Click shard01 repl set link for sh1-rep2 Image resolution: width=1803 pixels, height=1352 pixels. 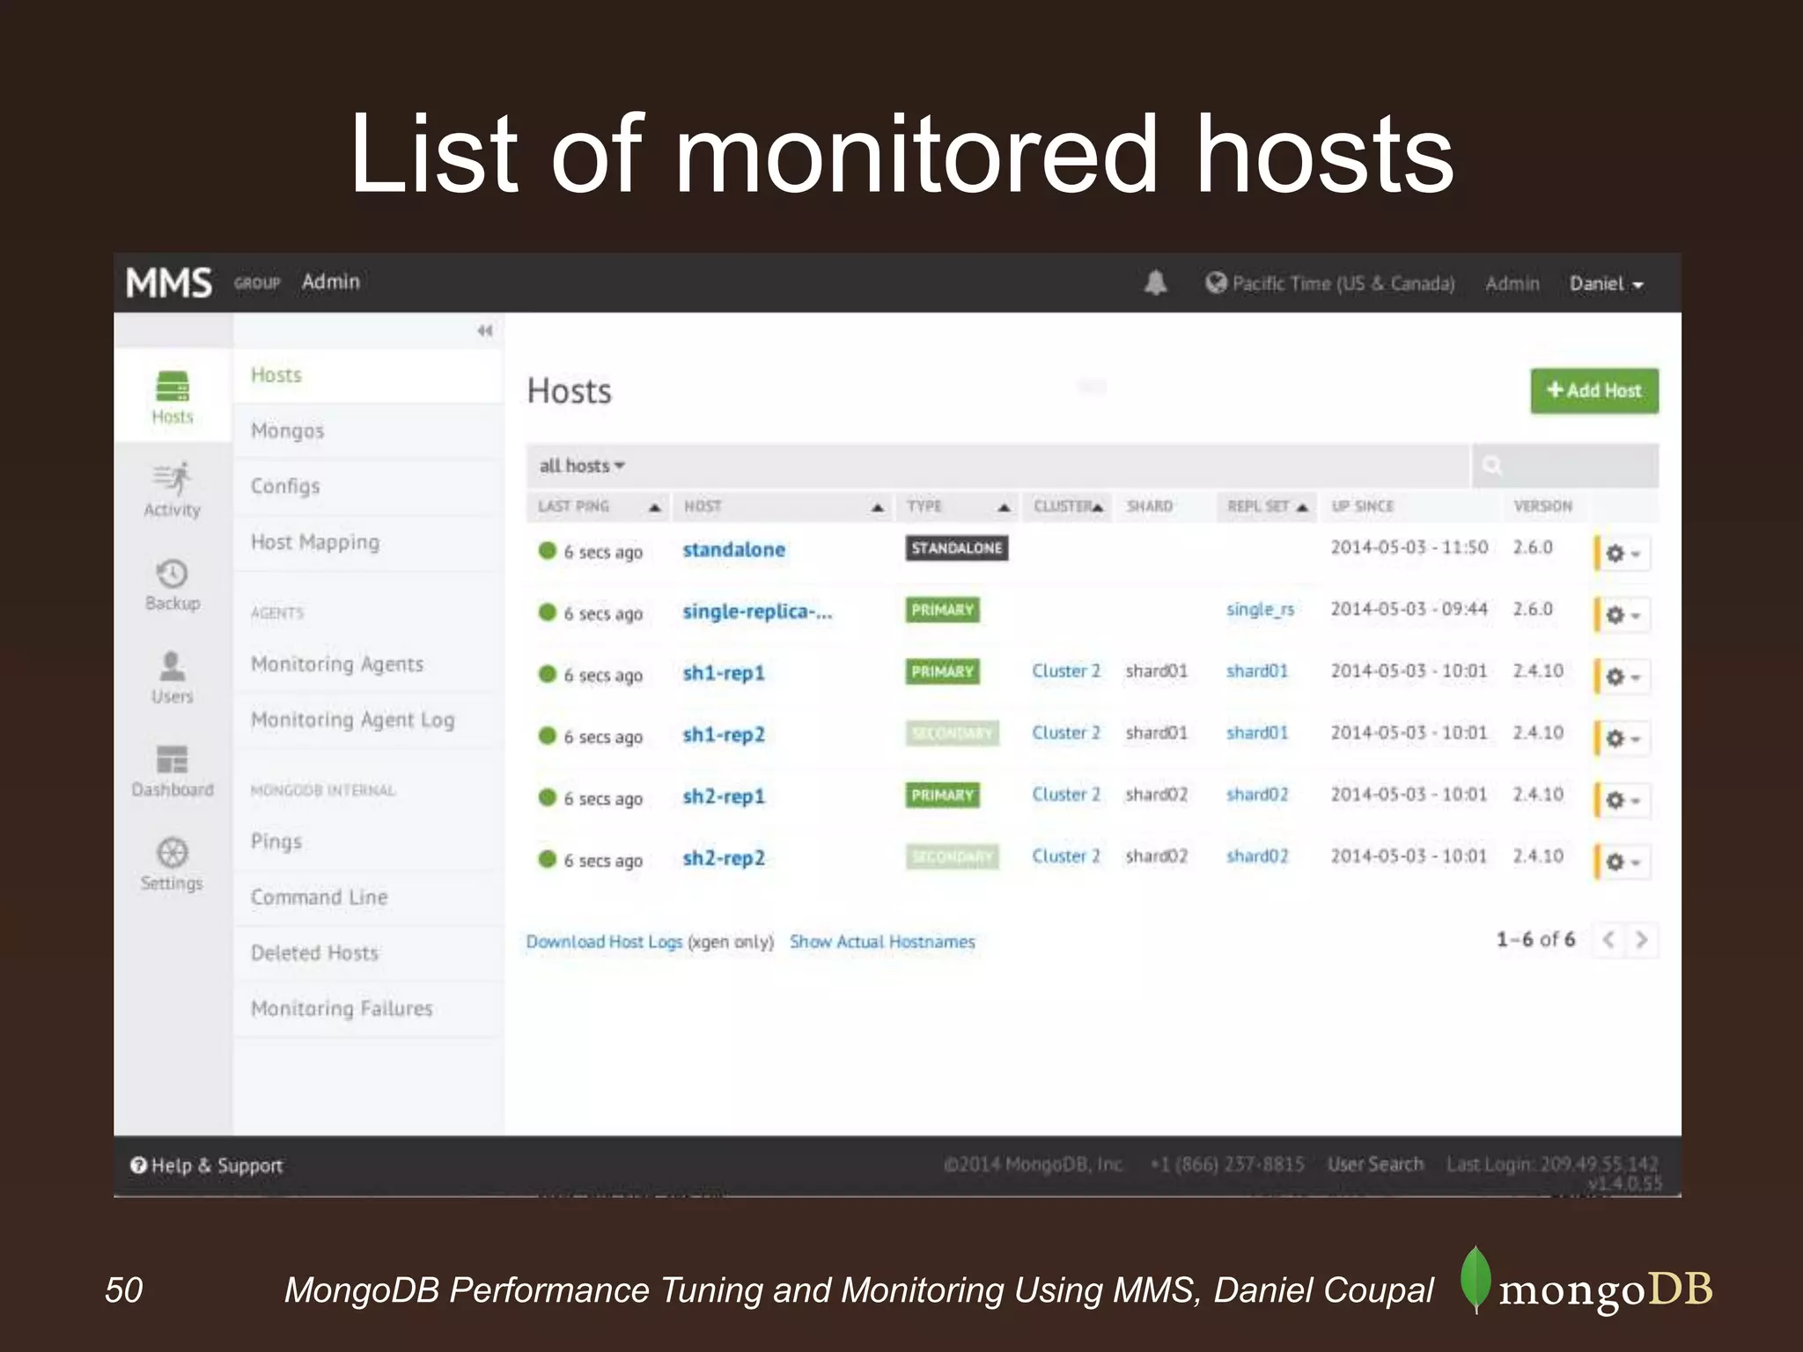1257,732
